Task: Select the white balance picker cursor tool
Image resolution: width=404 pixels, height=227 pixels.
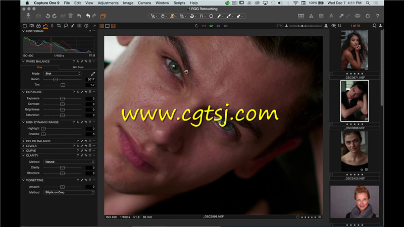Action: click(x=229, y=16)
